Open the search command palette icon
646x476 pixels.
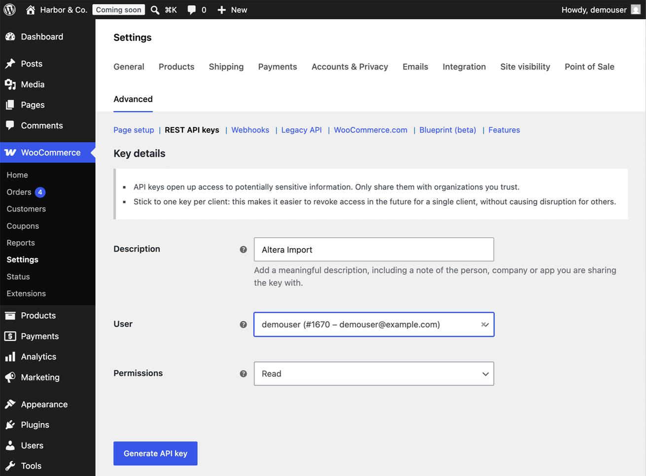pos(155,10)
